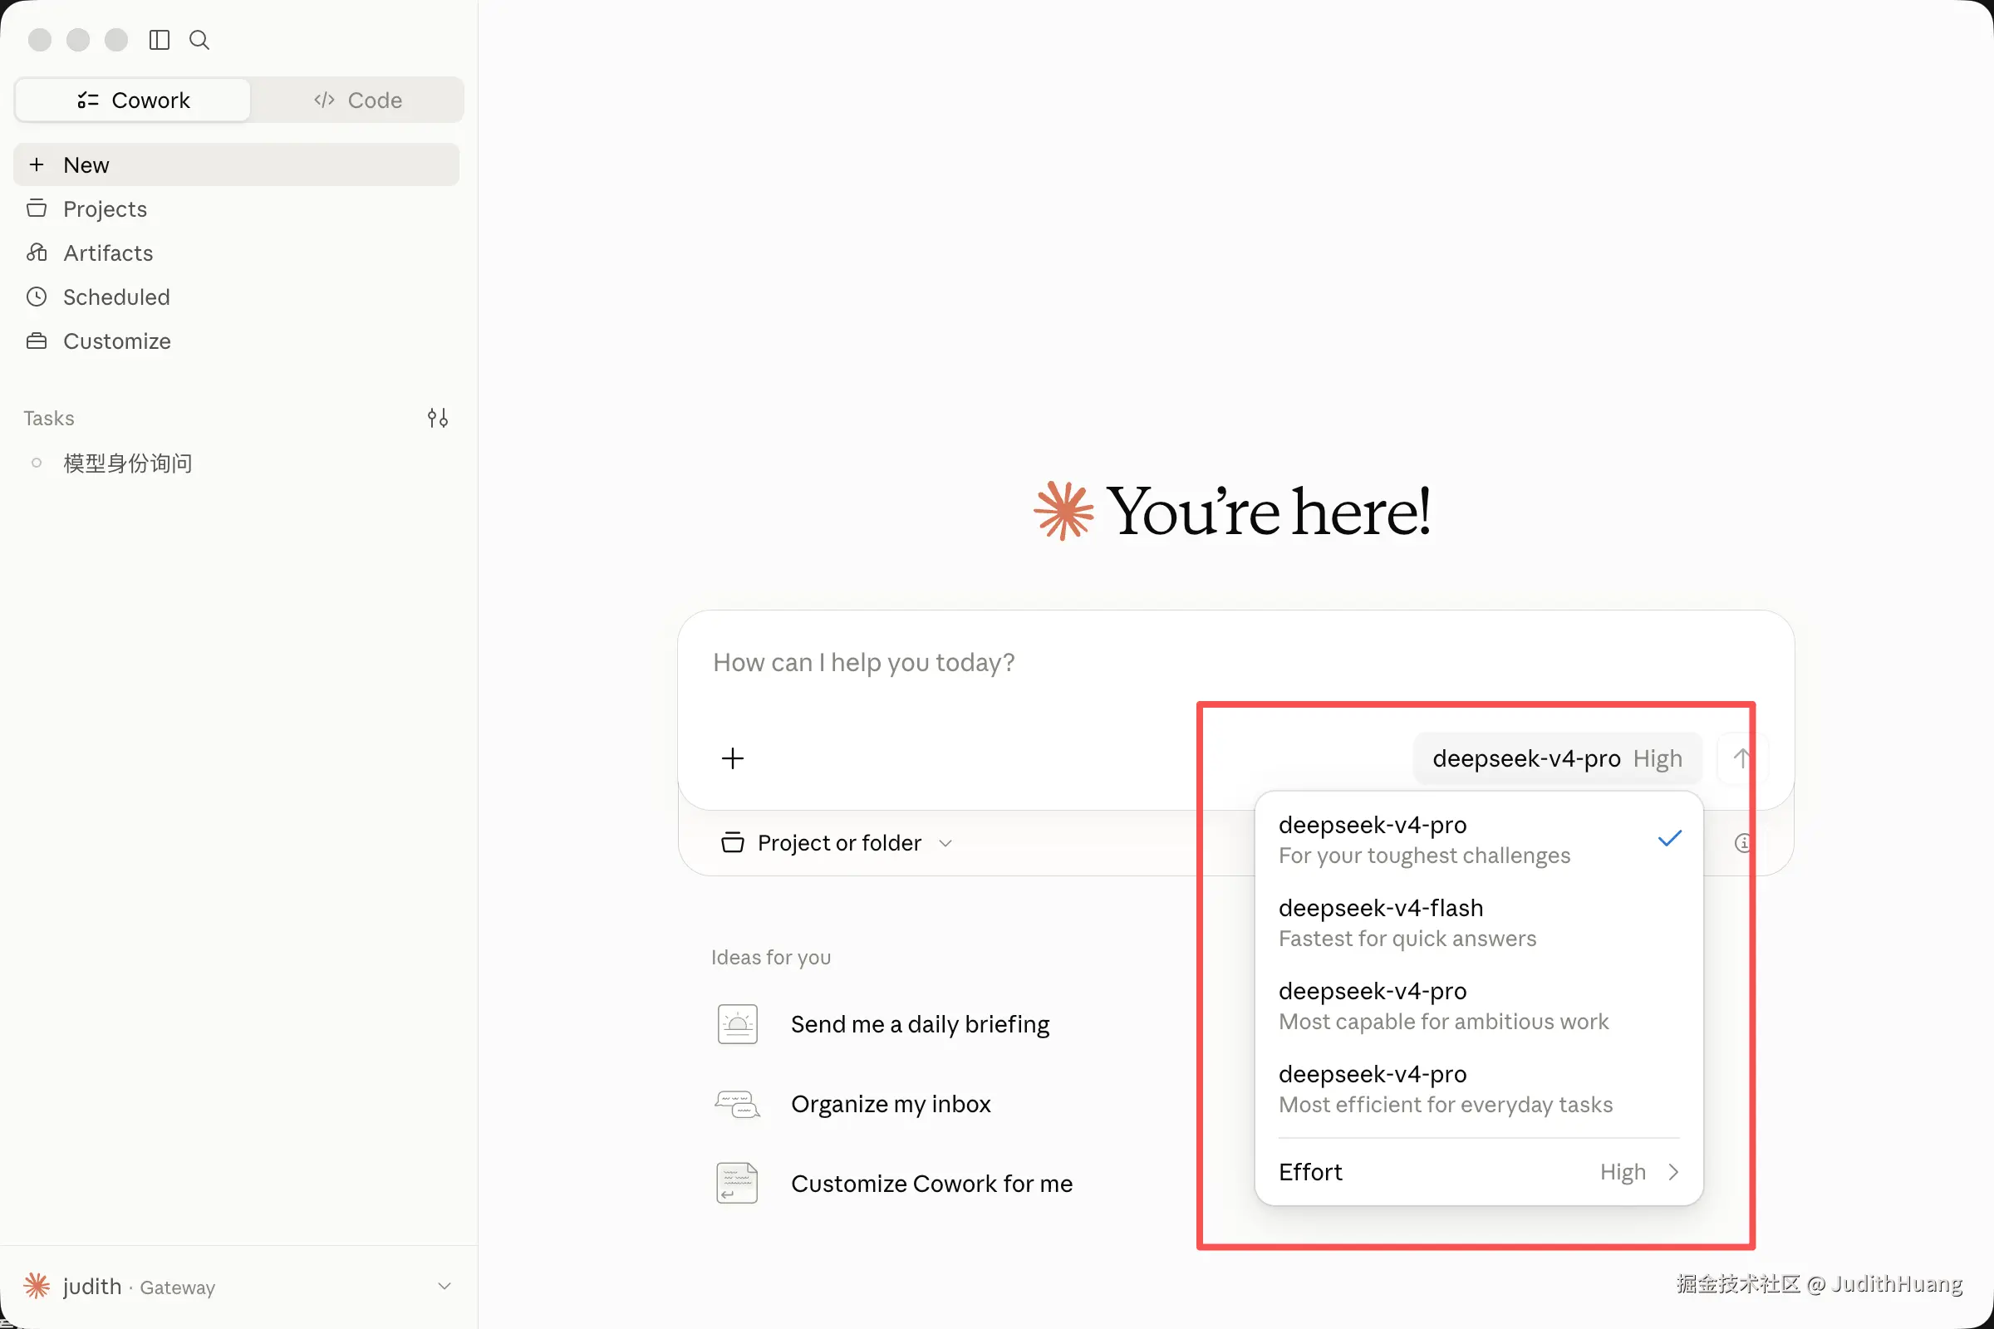Screen dimensions: 1994x1329
Task: Click the Projects folder icon in sidebar
Action: click(x=37, y=208)
